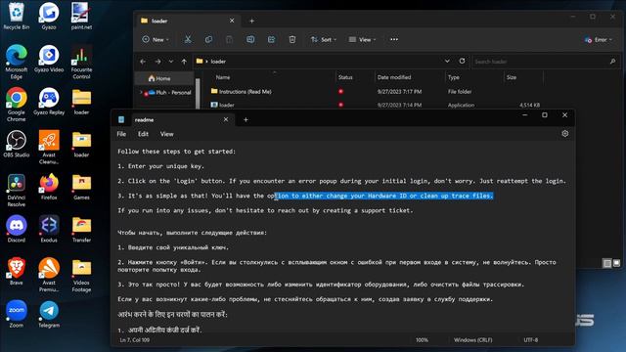Open the See more ellipsis menu in File Explorer

coord(394,39)
